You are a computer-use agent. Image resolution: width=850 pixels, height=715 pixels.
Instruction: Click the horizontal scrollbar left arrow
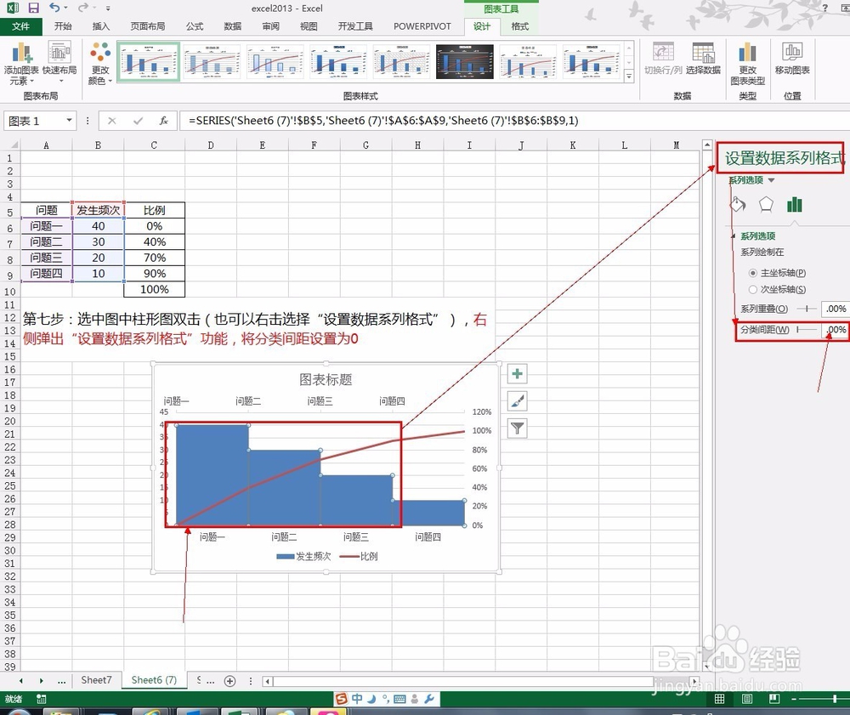(x=267, y=681)
